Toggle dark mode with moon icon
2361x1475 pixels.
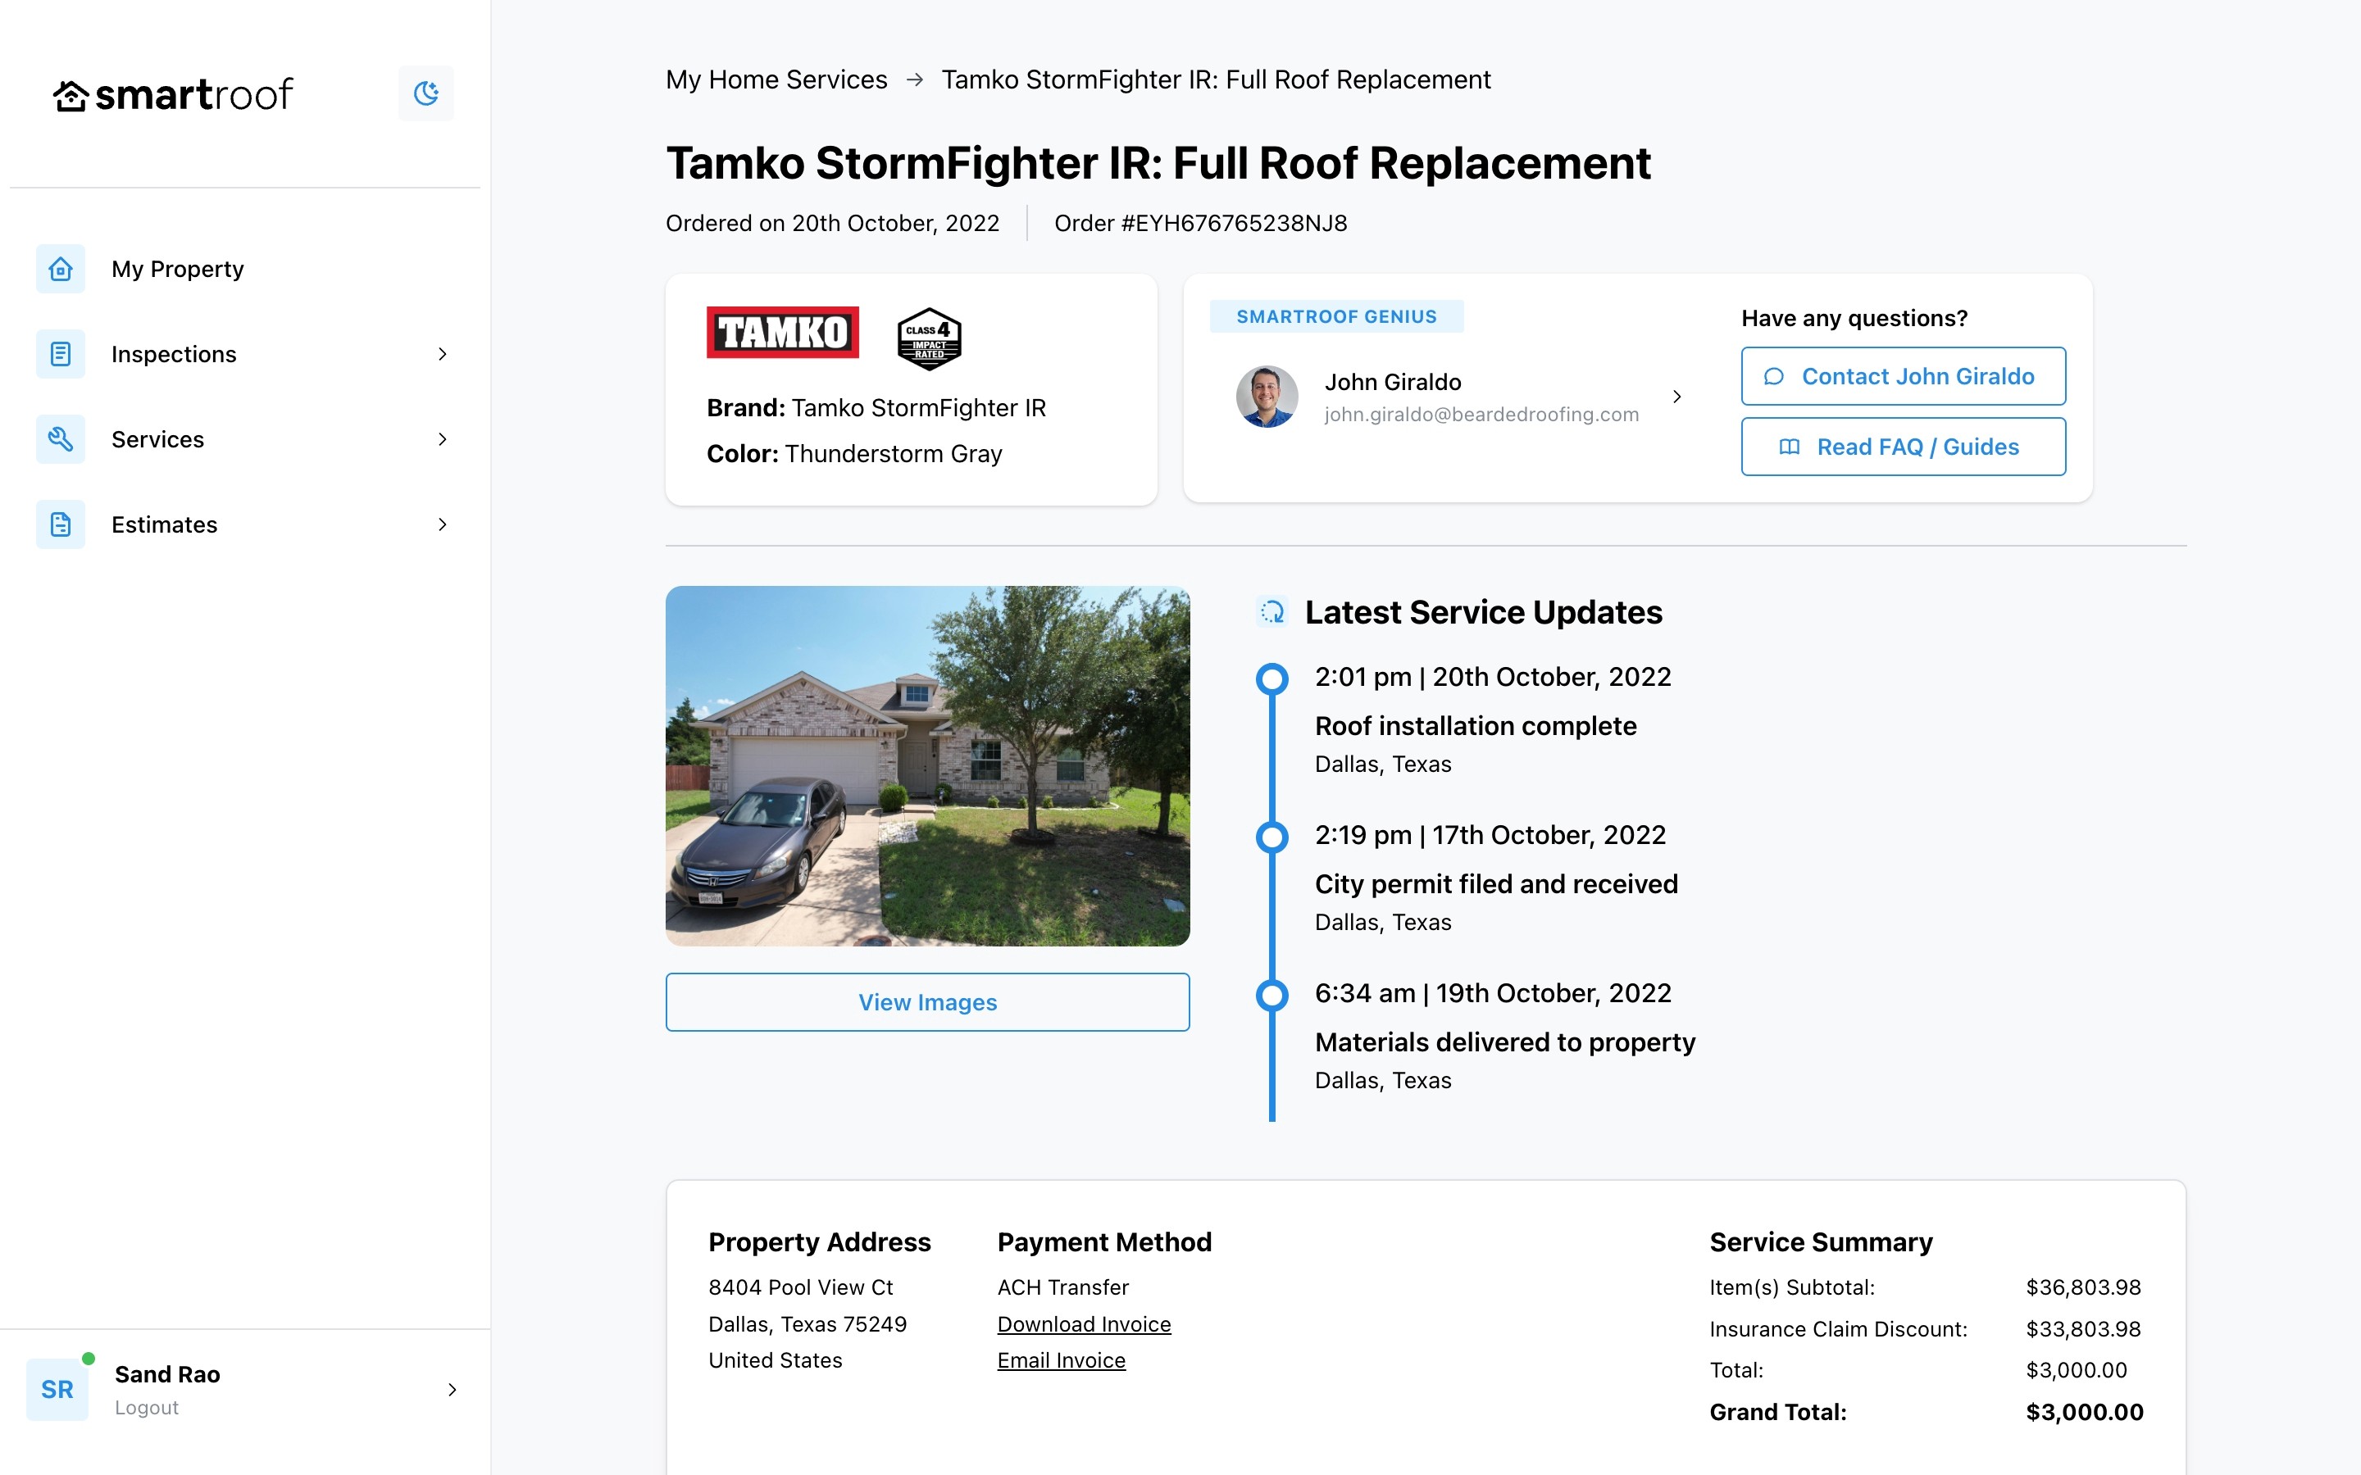tap(426, 93)
